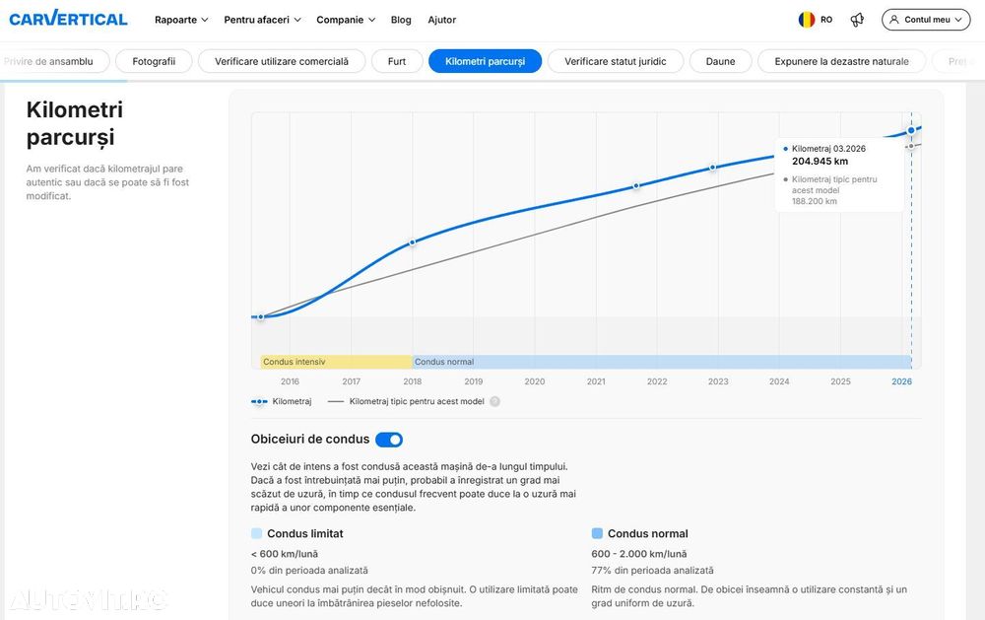985x620 pixels.
Task: Switch to the Daune tab
Action: click(x=721, y=61)
